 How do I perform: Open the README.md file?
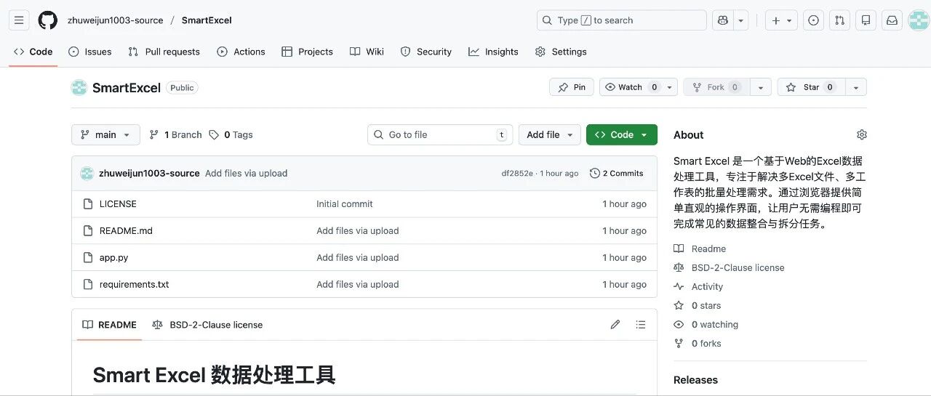(x=126, y=230)
